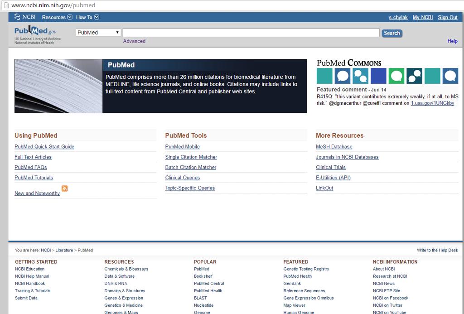Viewport: 464px width, 314px height.
Task: Open the Advanced search link
Action: pyautogui.click(x=134, y=41)
